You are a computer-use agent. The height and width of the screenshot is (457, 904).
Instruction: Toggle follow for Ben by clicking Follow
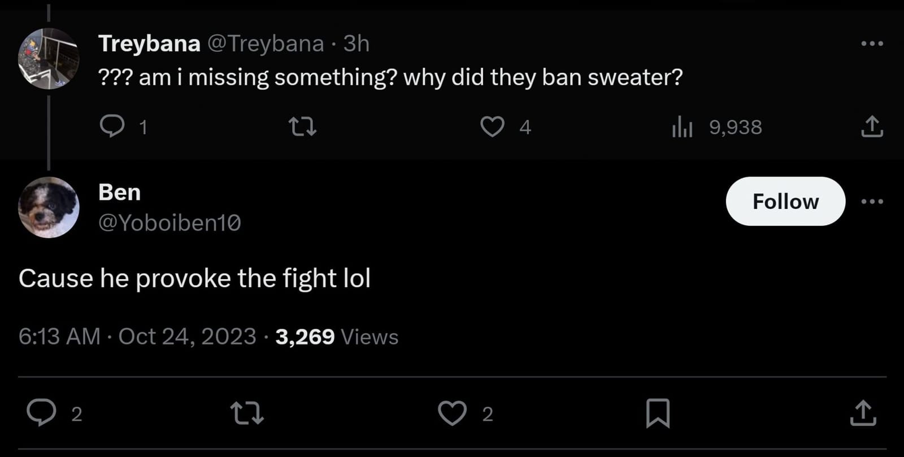785,201
